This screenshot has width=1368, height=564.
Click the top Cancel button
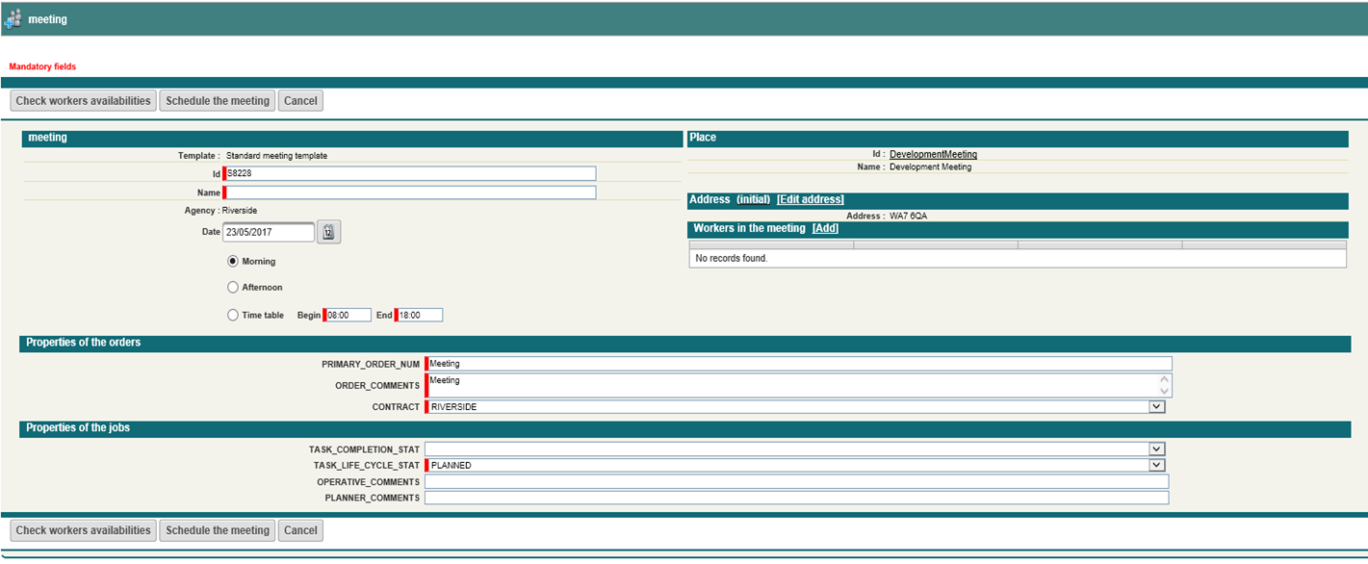coord(300,101)
